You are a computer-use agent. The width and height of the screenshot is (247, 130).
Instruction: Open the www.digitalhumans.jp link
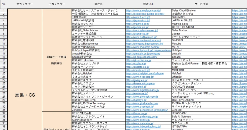pos(143,90)
